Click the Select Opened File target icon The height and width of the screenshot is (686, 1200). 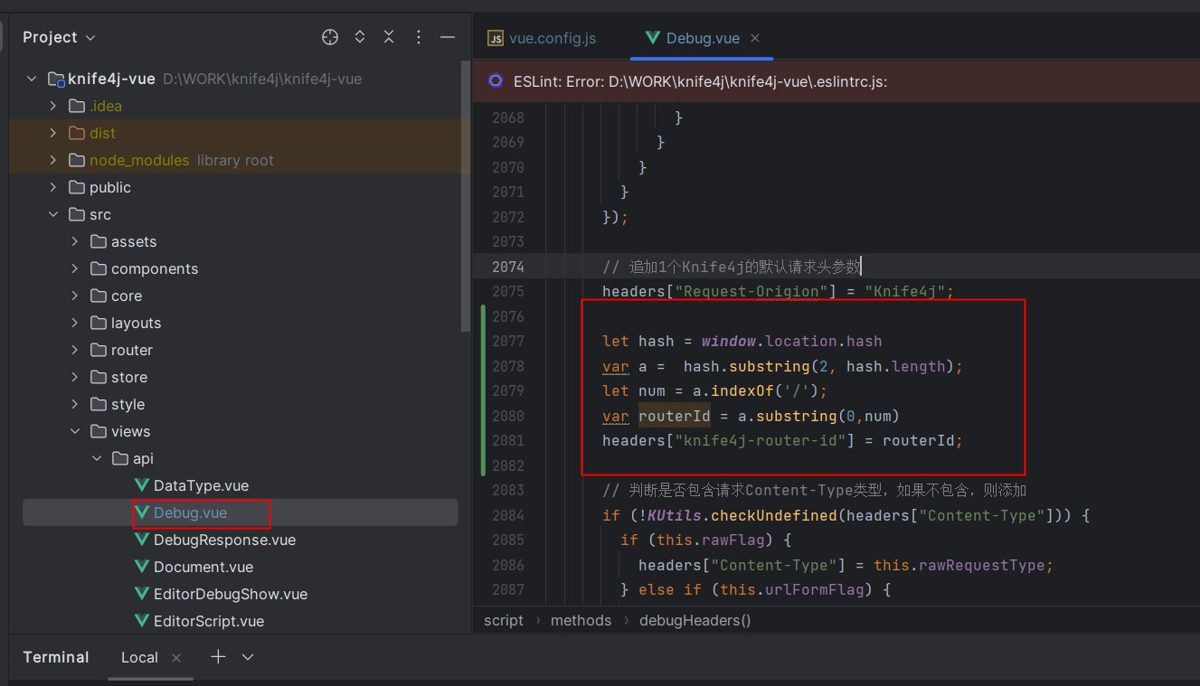330,37
